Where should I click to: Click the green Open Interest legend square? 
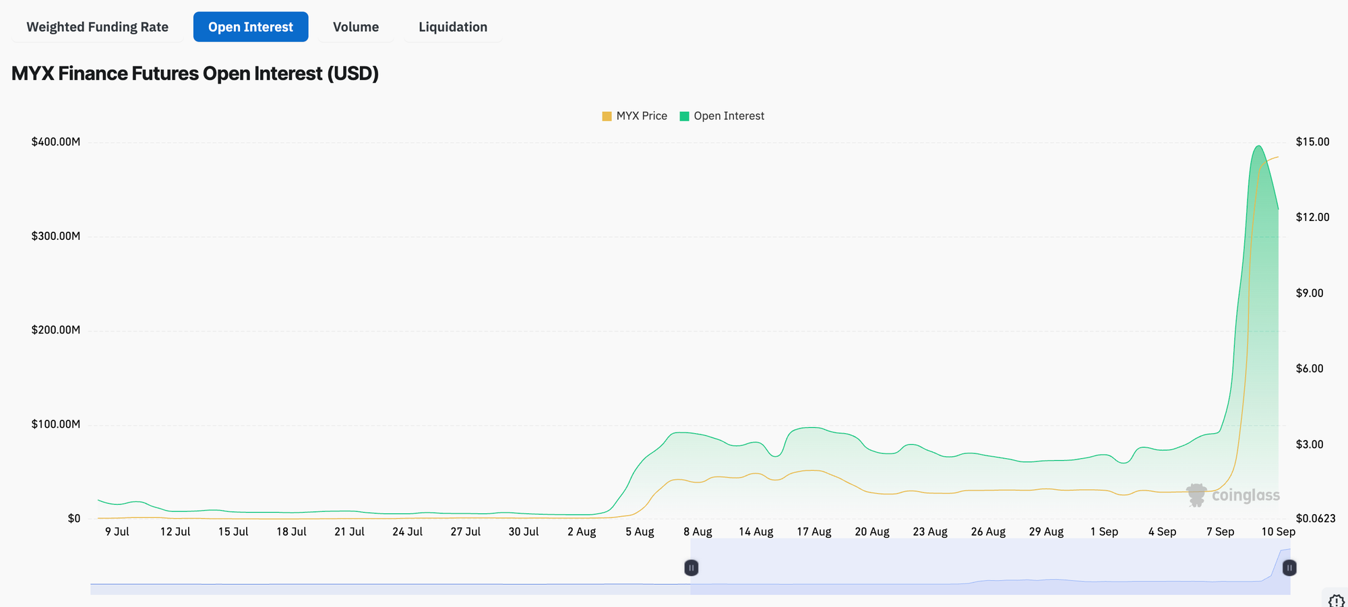(684, 117)
